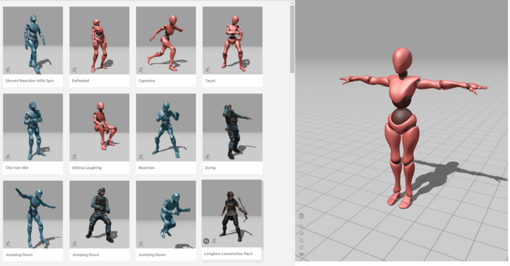Screen dimensions: 510x266
Task: Click the rotate view icon in viewport
Action: click(301, 226)
